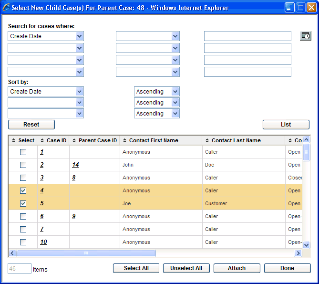Image resolution: width=319 pixels, height=284 pixels.
Task: Open second search operator dropdown
Action: pyautogui.click(x=148, y=48)
